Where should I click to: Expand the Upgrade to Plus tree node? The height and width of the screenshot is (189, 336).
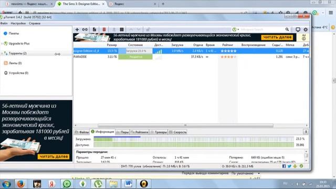click(2, 44)
